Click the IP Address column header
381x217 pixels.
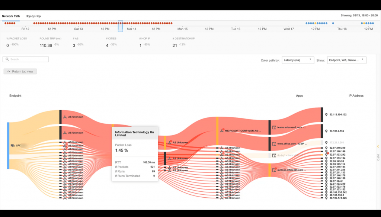click(x=356, y=95)
